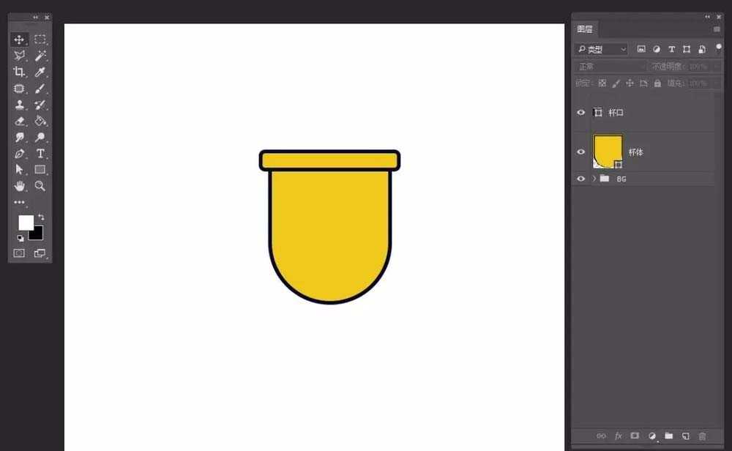Hide the 杯口 layer

point(580,113)
